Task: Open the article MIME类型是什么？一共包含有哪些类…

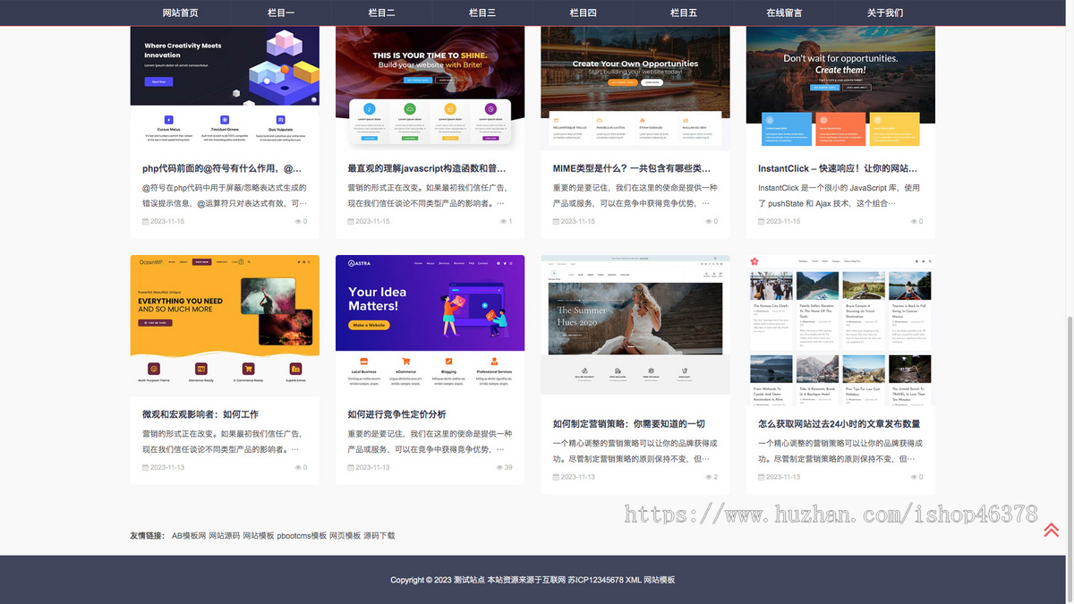Action: (x=632, y=168)
